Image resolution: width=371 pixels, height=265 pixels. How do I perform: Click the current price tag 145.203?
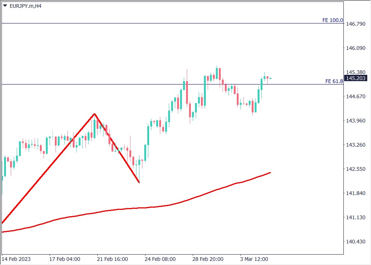[x=356, y=78]
